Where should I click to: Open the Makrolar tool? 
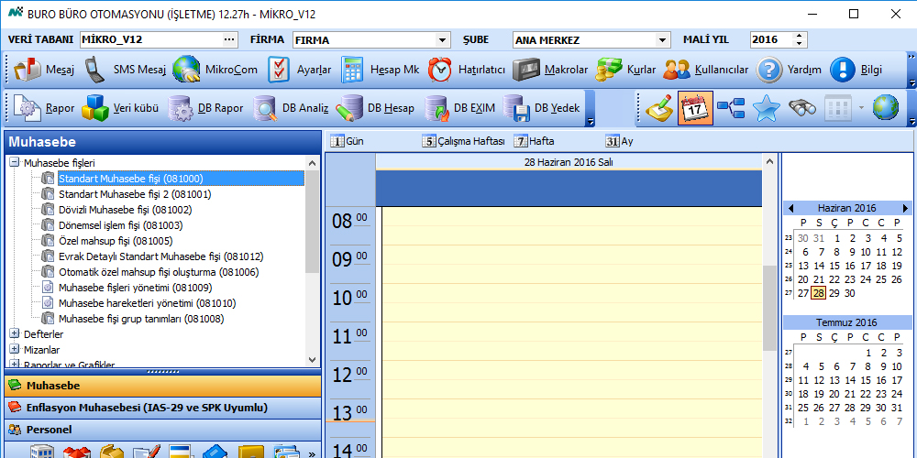point(549,71)
